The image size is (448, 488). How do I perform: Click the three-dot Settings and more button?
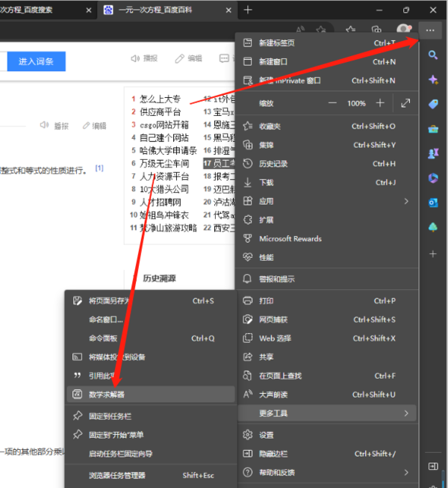coord(430,30)
